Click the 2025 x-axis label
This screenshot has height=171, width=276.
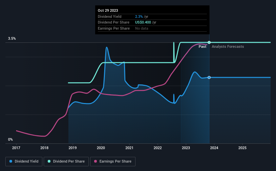coord(242,148)
